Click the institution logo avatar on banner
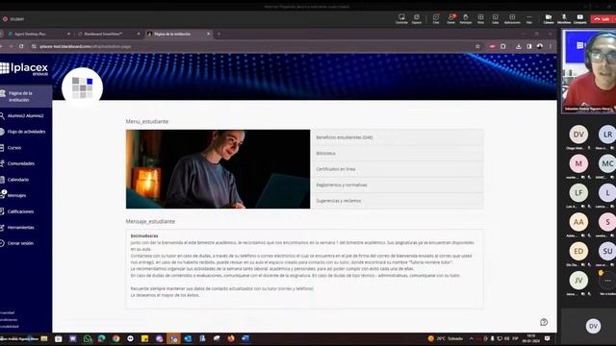This screenshot has width=616, height=346. pyautogui.click(x=82, y=87)
